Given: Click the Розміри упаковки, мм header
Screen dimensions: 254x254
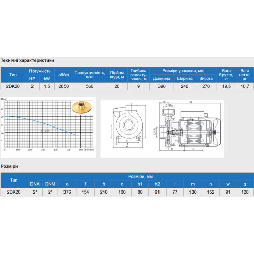Looking at the screenshot, I should coord(183,71).
